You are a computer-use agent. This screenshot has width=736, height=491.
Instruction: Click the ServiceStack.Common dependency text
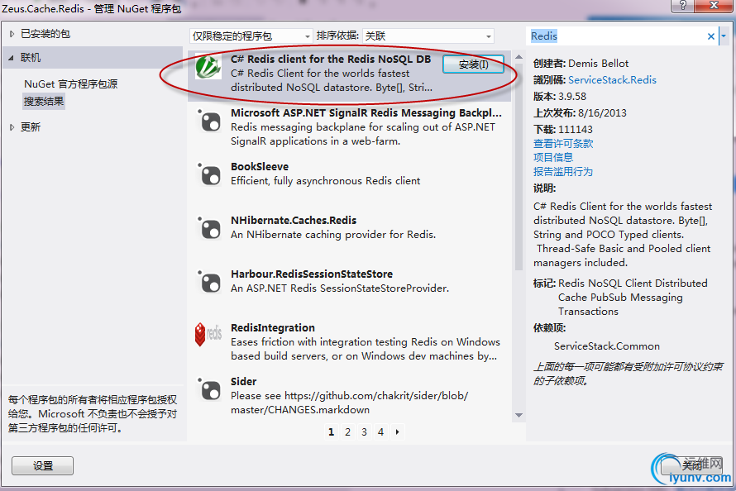click(x=607, y=346)
